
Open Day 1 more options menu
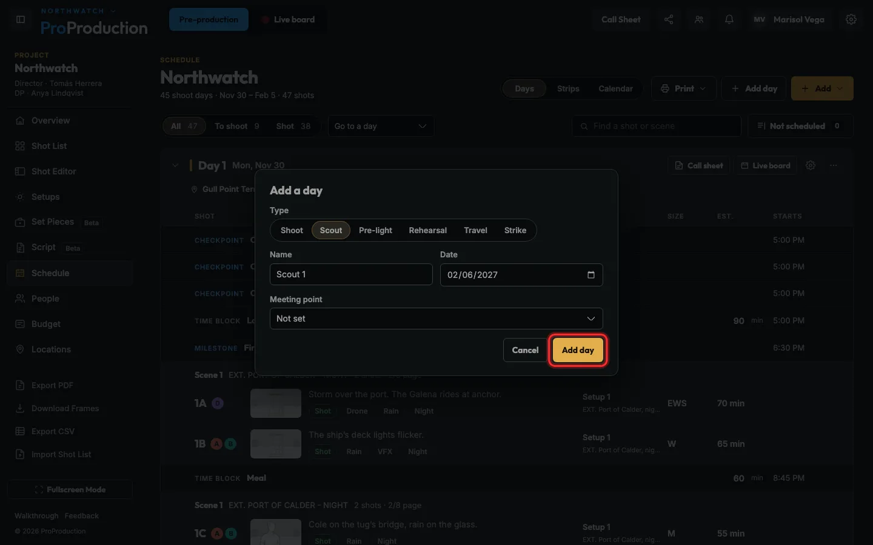pyautogui.click(x=834, y=165)
